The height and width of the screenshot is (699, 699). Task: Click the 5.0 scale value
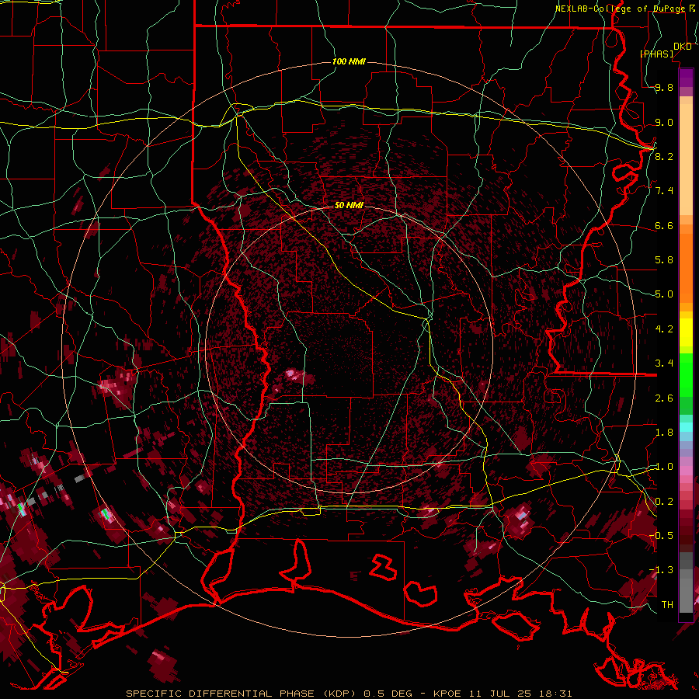pyautogui.click(x=664, y=294)
